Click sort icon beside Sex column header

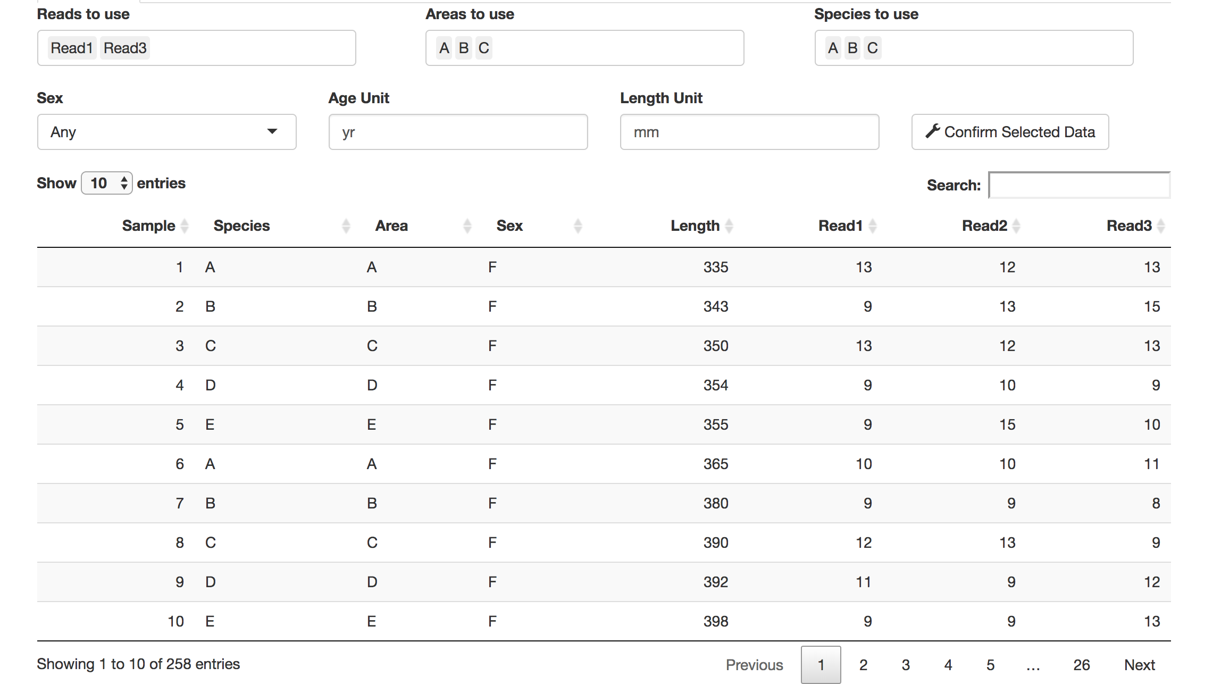point(578,226)
